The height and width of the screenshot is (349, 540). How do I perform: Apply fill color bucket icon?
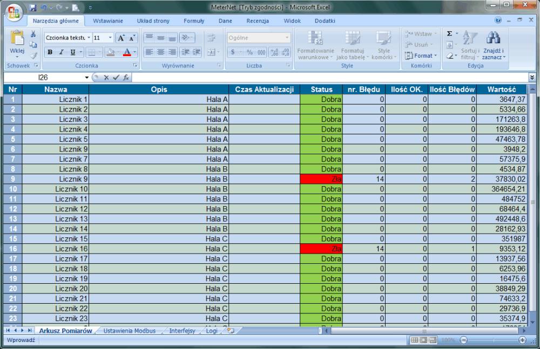(x=111, y=52)
